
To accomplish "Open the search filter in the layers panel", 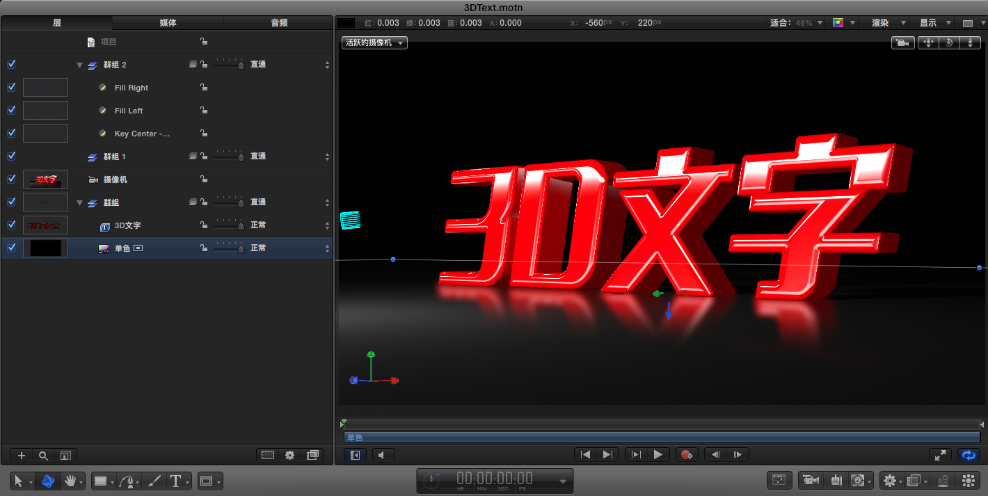I will pyautogui.click(x=42, y=456).
